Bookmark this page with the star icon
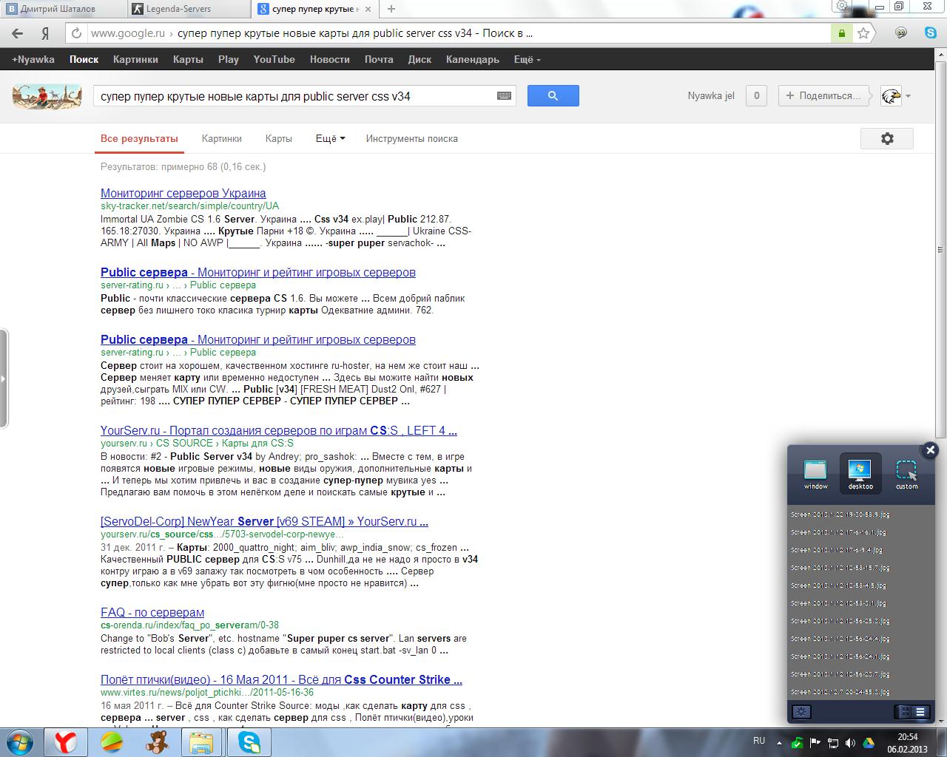Screen dimensions: 947x757 pos(863,33)
